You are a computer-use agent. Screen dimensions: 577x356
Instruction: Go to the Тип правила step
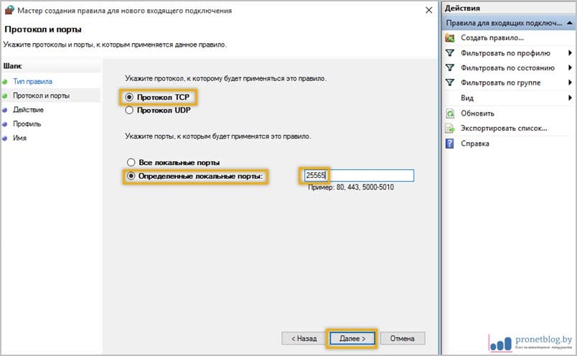click(x=29, y=81)
